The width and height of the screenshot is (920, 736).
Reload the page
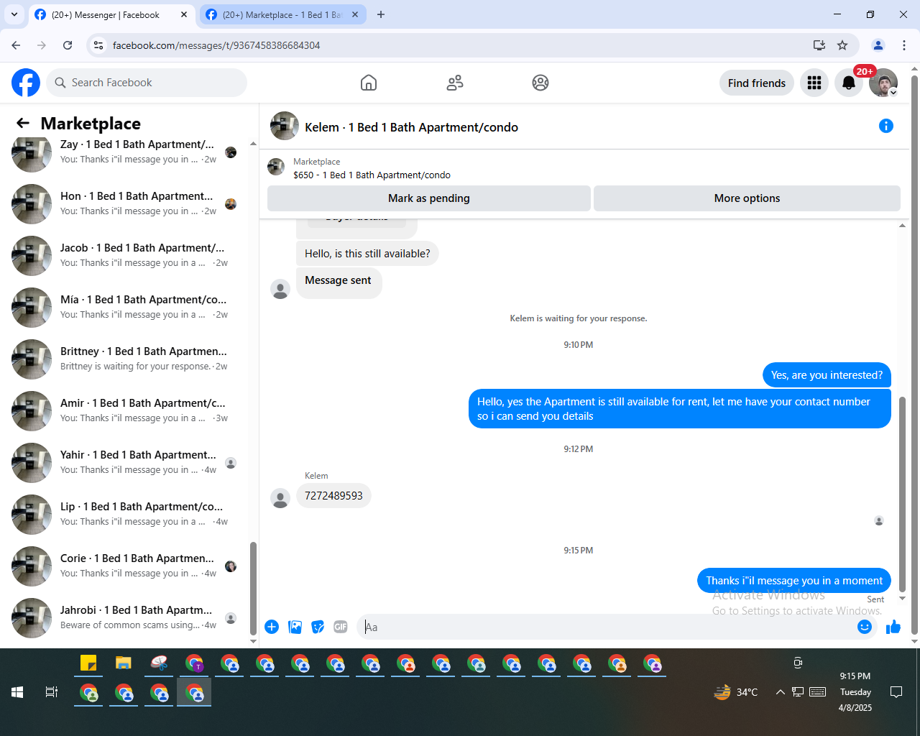coord(68,45)
